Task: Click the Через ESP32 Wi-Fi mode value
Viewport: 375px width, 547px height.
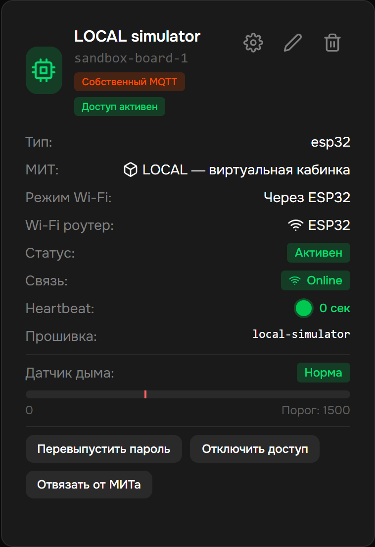Action: pos(307,198)
